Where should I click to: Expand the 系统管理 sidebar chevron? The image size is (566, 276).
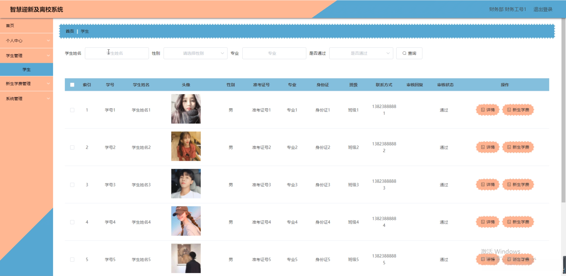pyautogui.click(x=48, y=99)
